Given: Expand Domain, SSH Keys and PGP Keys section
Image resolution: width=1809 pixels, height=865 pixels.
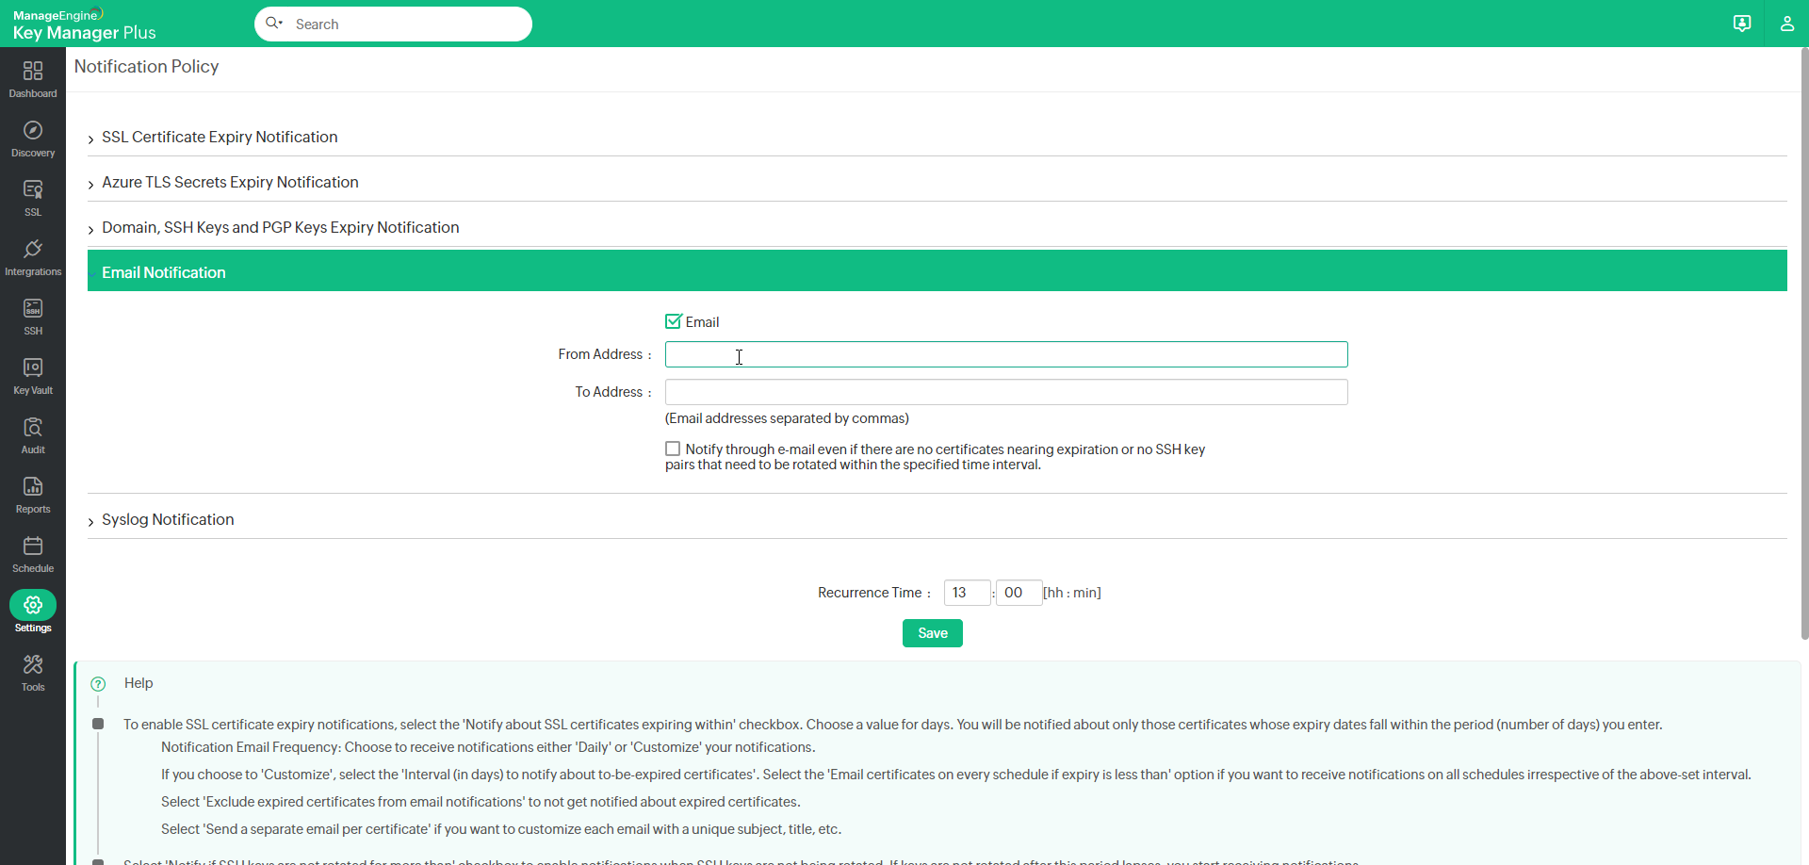Looking at the screenshot, I should tap(937, 227).
